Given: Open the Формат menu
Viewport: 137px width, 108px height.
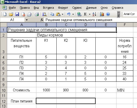Looking at the screenshot, I should (x=63, y=8).
